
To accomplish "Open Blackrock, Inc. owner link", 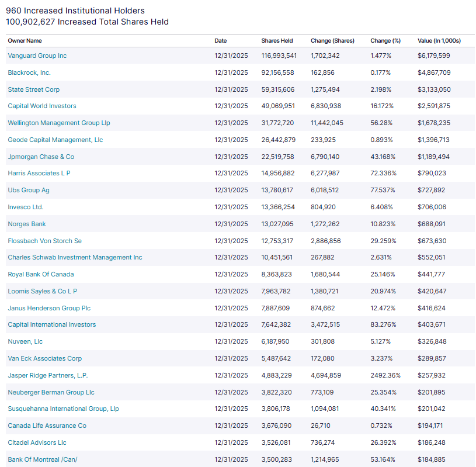I will coord(29,72).
